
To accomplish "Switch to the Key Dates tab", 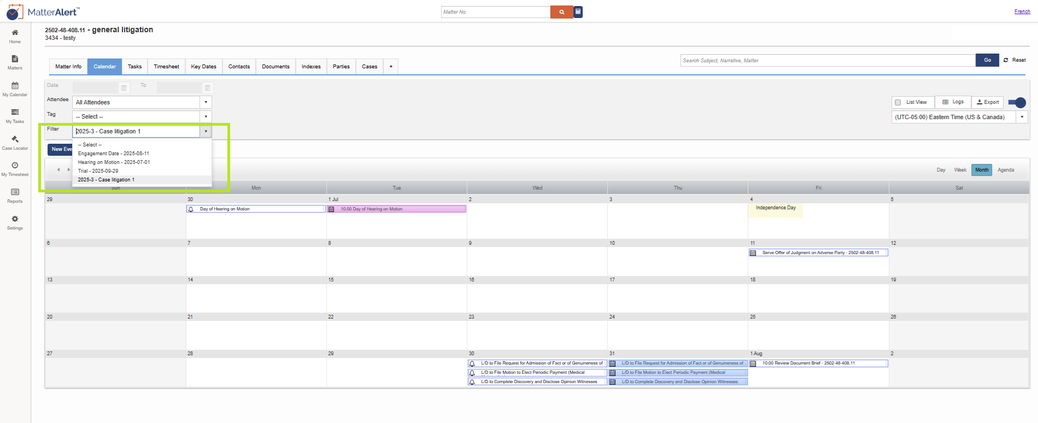I will pos(203,67).
